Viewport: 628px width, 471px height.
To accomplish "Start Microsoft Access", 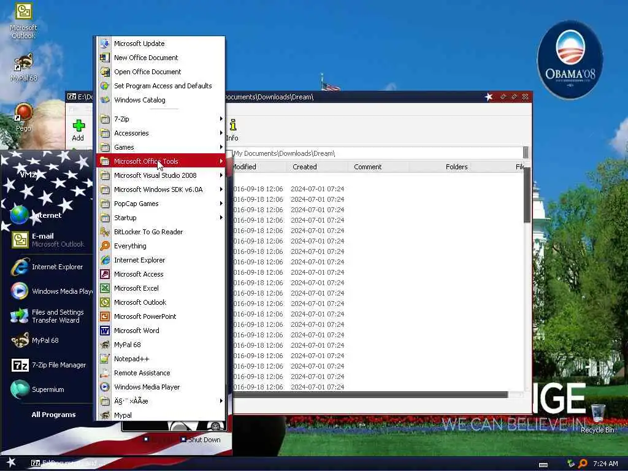I will pyautogui.click(x=160, y=274).
